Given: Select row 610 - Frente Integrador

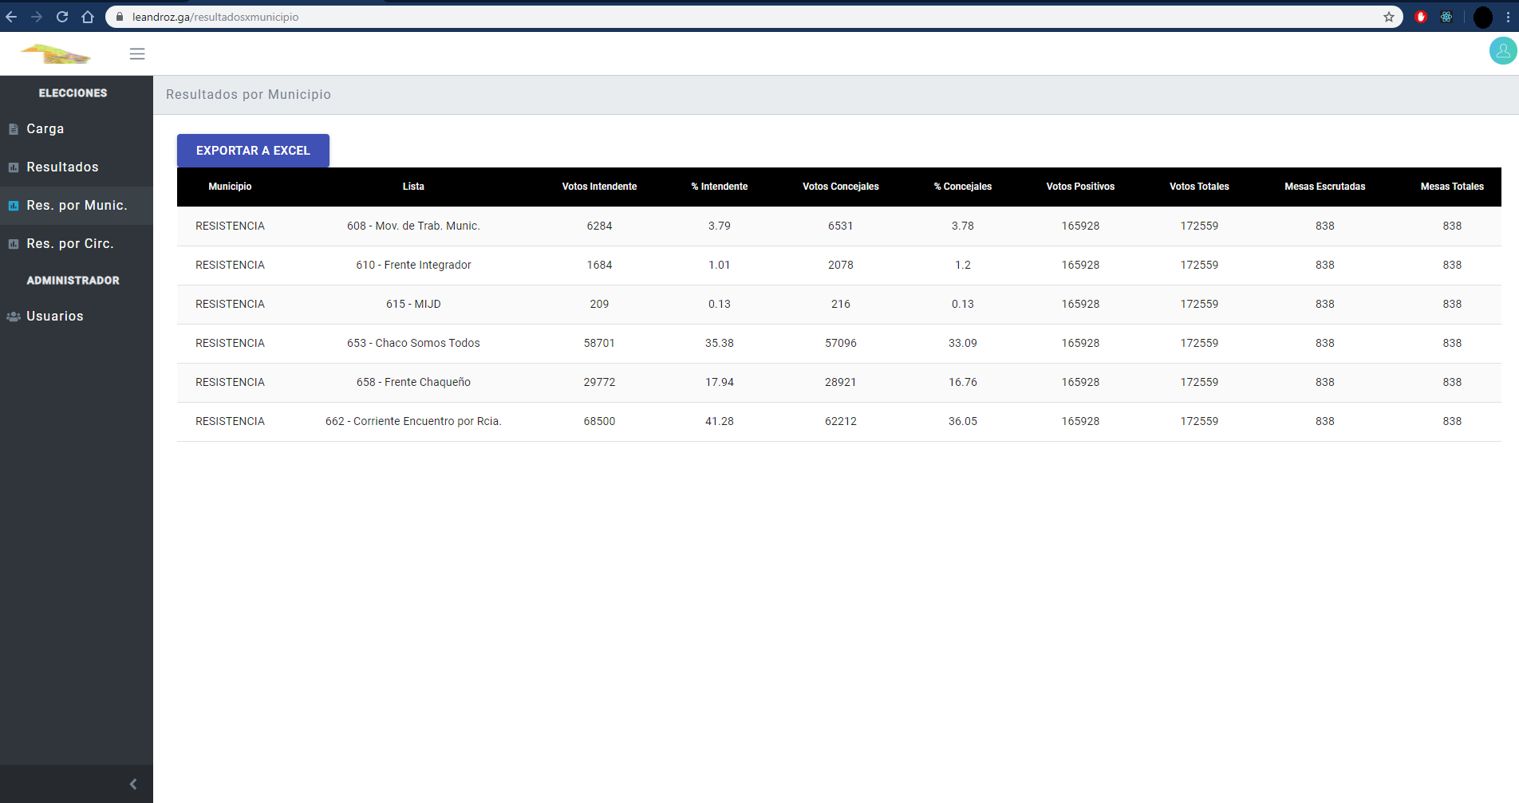Looking at the screenshot, I should (839, 266).
